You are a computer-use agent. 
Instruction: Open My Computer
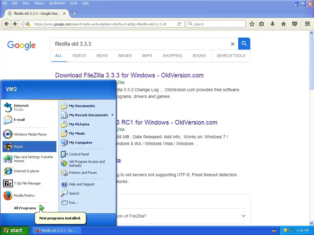point(87,143)
